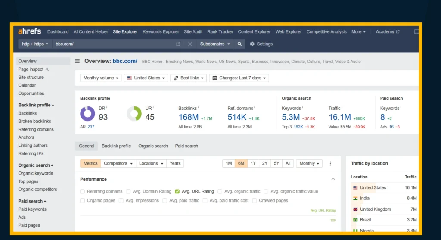Click the UR green donut chart

click(134, 114)
